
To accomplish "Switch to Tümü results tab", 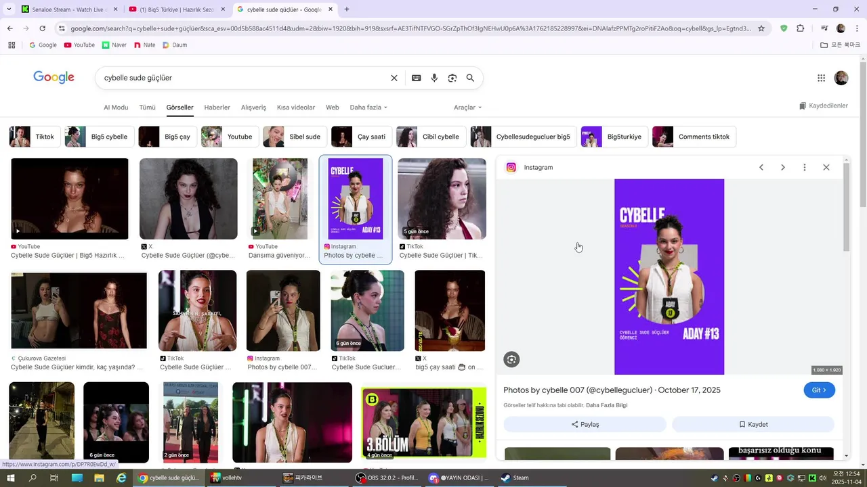I will (x=147, y=108).
